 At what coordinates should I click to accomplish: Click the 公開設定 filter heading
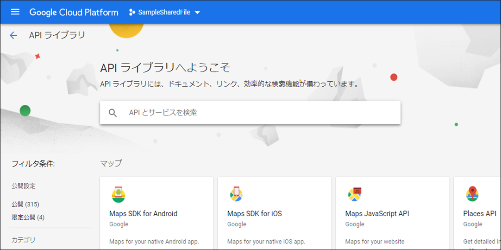click(x=23, y=186)
